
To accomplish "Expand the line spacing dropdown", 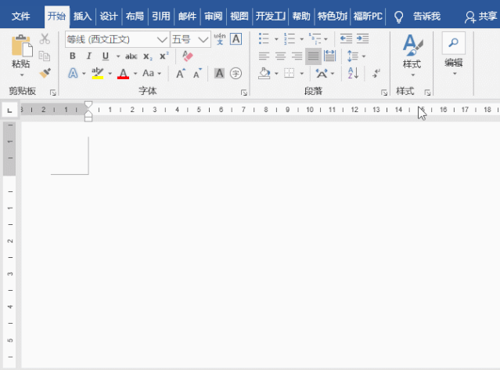I will pyautogui.click(x=363, y=56).
